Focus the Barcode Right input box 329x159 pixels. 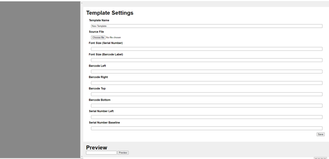(206, 83)
